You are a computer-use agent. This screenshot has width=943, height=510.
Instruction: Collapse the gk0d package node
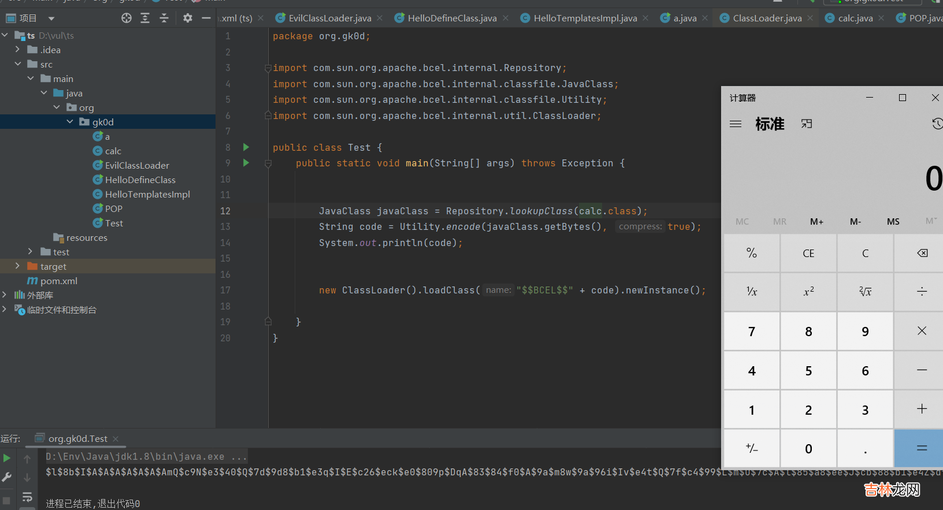(70, 122)
